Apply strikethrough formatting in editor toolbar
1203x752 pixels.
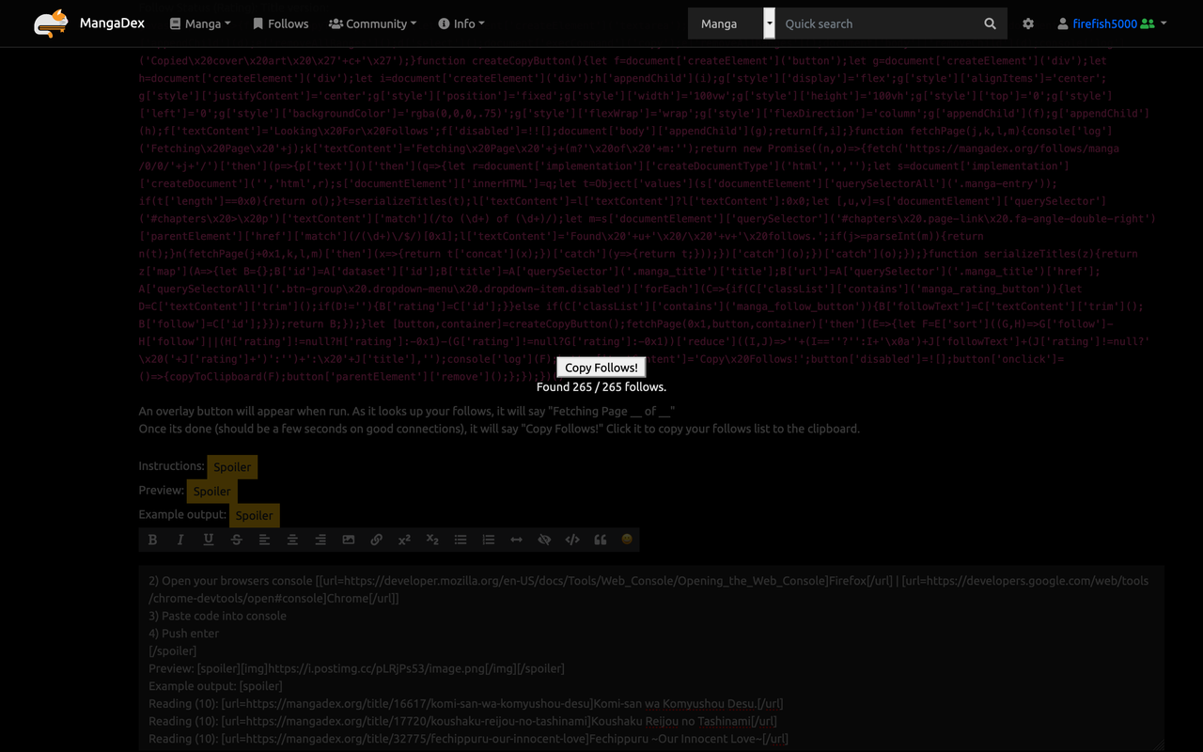(236, 540)
